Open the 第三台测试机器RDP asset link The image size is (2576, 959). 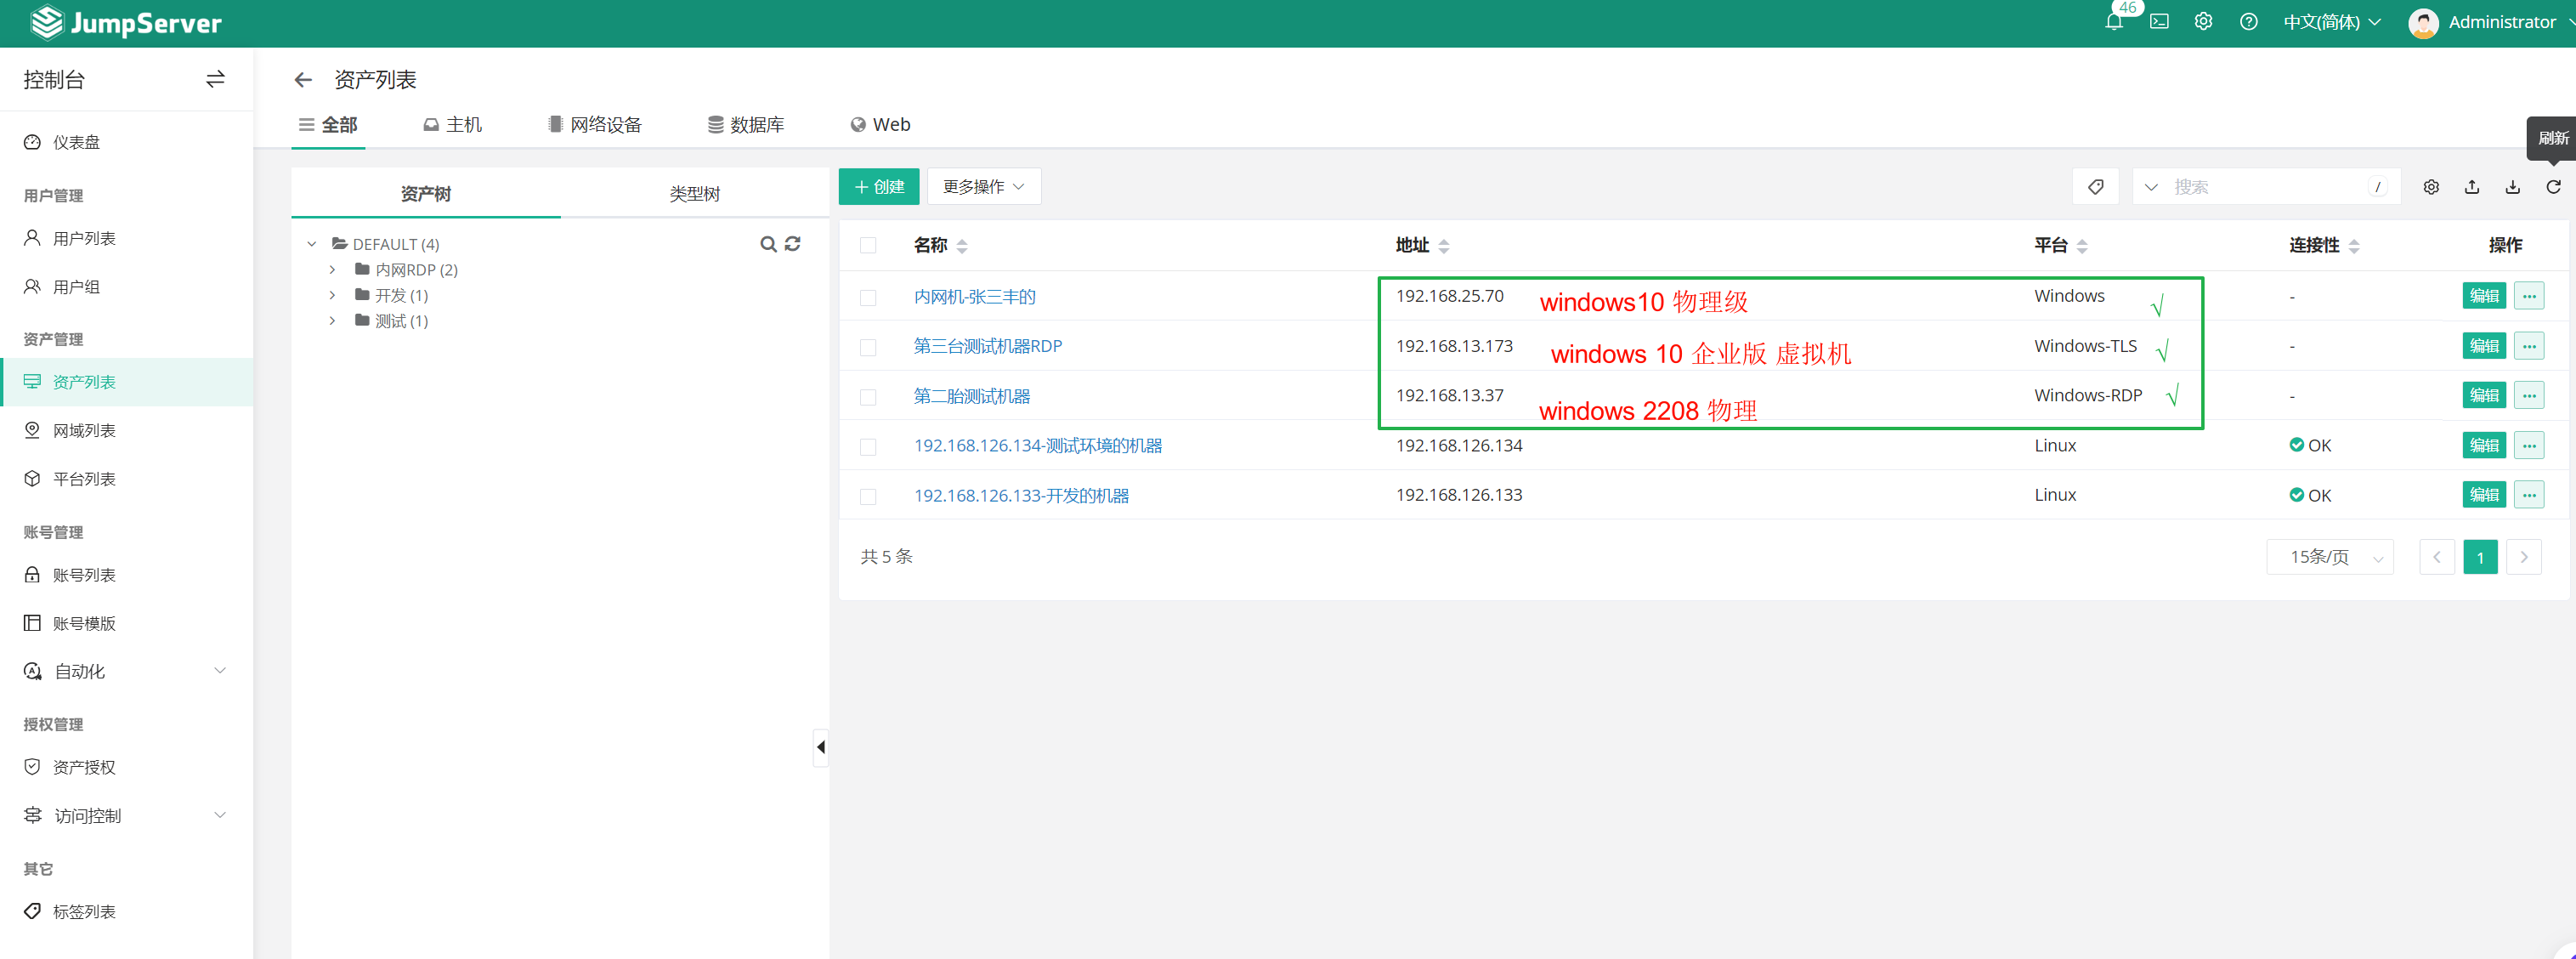click(x=987, y=346)
